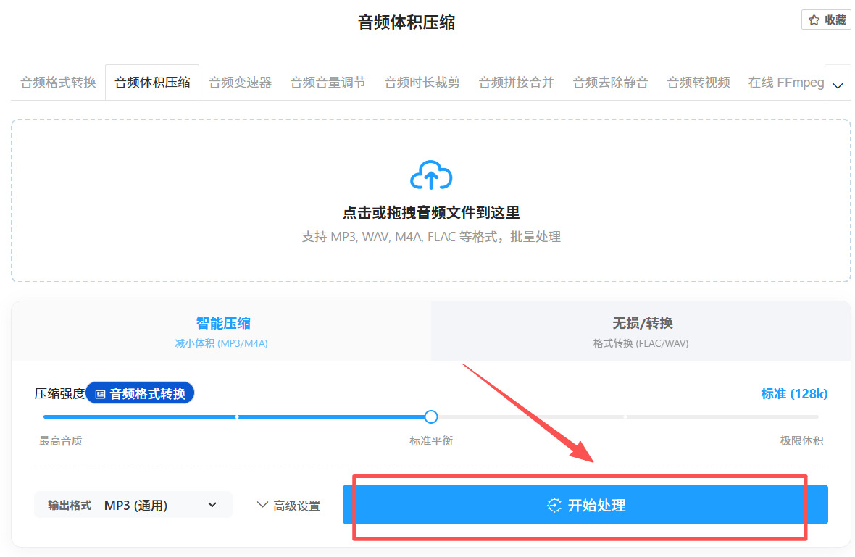Viewport: 855px width, 557px height.
Task: Open the 音频变速器 tab
Action: tap(240, 83)
